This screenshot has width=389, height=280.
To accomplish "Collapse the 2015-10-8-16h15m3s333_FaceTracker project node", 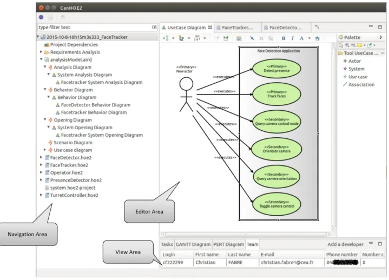I will [x=38, y=37].
